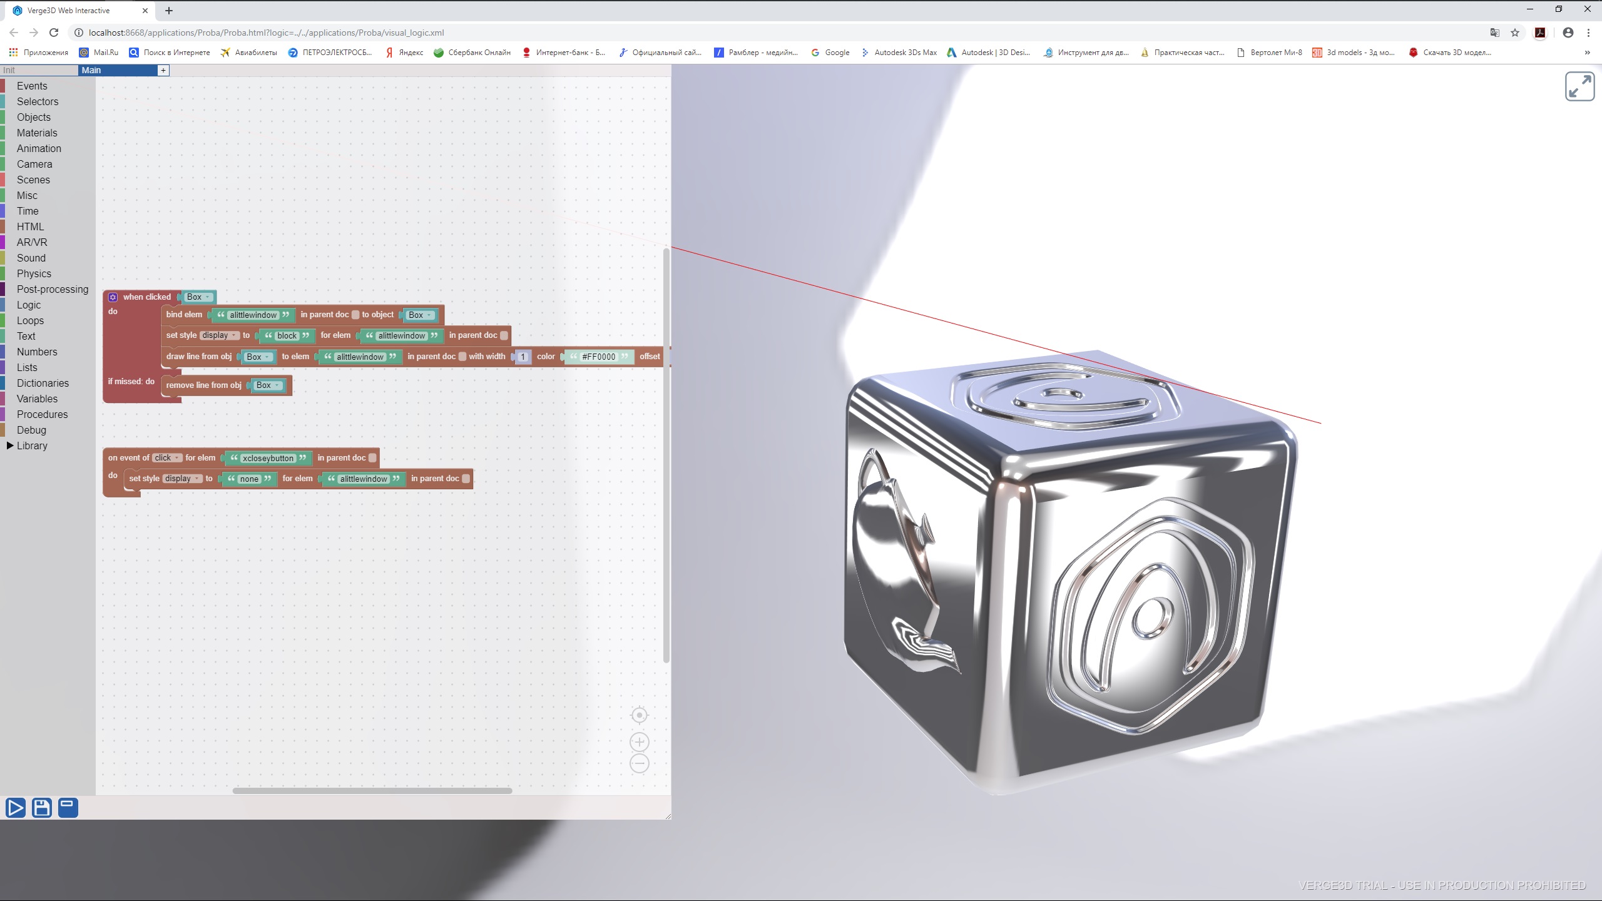The width and height of the screenshot is (1602, 901).
Task: Open the Приложения apps shortcut
Action: [39, 53]
